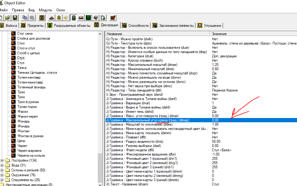This screenshot has width=297, height=186.
Task: Open a map file with the folder icon
Action: [x=8, y=18]
